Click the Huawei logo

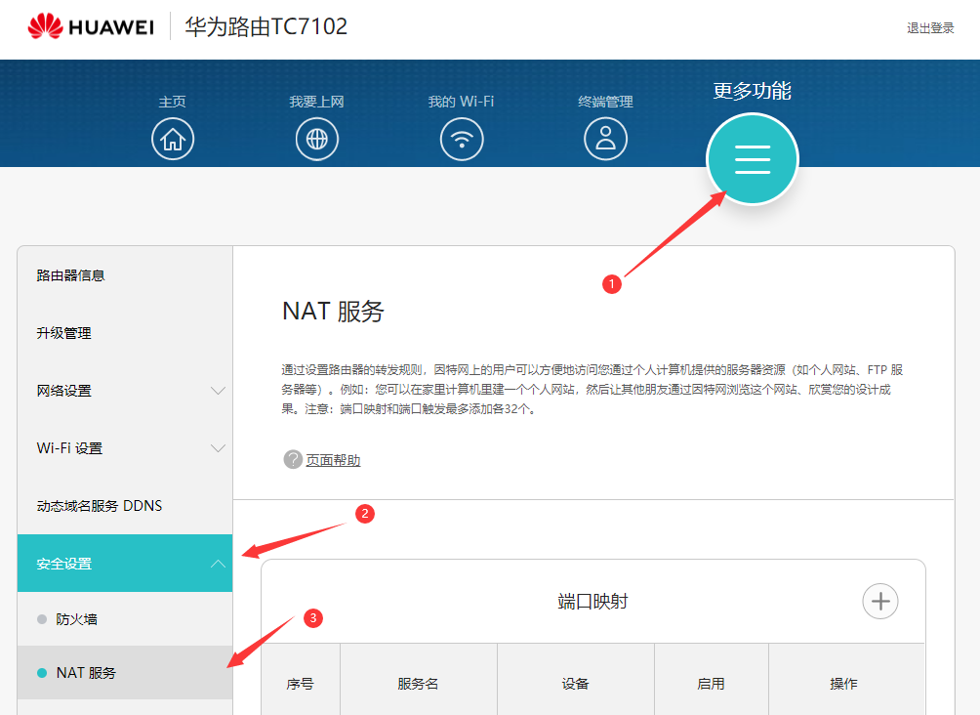click(x=91, y=27)
